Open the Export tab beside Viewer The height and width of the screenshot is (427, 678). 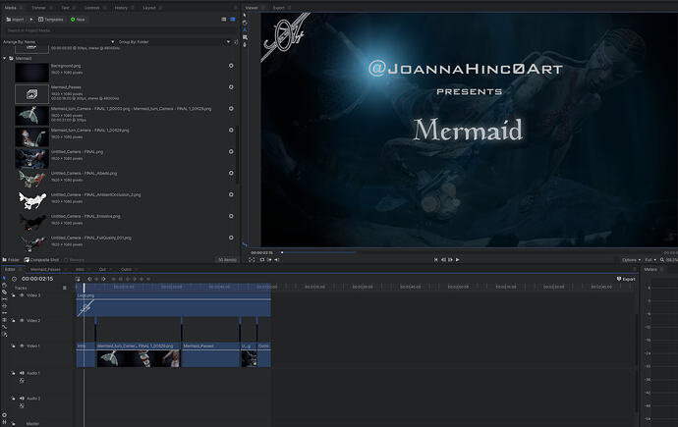coord(278,7)
